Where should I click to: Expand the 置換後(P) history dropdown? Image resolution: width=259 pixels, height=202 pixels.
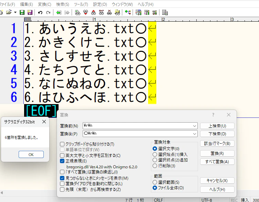195,134
